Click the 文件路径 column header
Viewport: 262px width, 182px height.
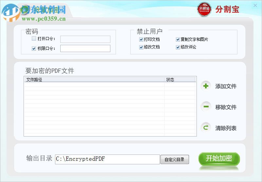(x=94, y=80)
